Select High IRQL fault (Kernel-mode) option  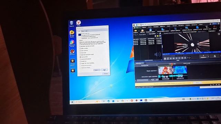pyautogui.click(x=87, y=46)
